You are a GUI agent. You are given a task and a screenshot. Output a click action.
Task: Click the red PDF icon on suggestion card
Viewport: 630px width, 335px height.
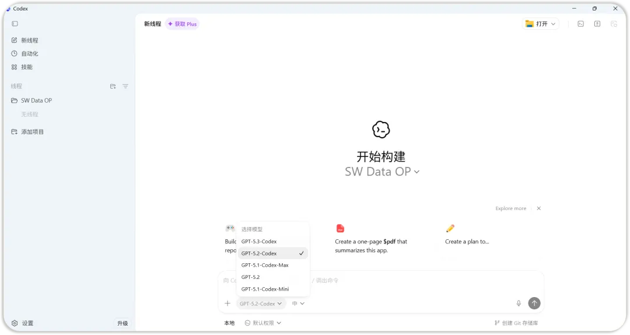(340, 228)
